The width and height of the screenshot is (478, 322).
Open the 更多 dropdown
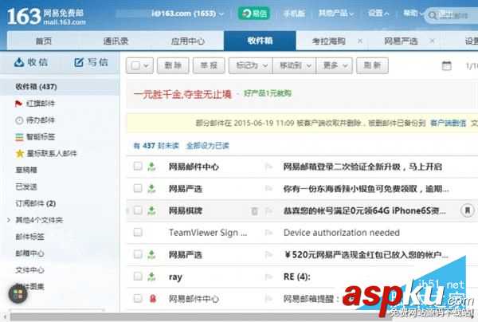(335, 65)
